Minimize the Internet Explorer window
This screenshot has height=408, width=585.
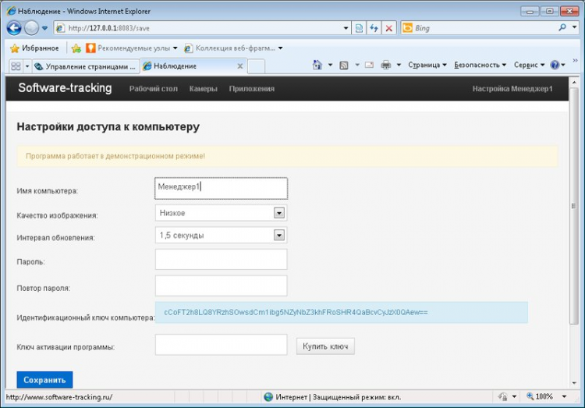[x=530, y=11]
